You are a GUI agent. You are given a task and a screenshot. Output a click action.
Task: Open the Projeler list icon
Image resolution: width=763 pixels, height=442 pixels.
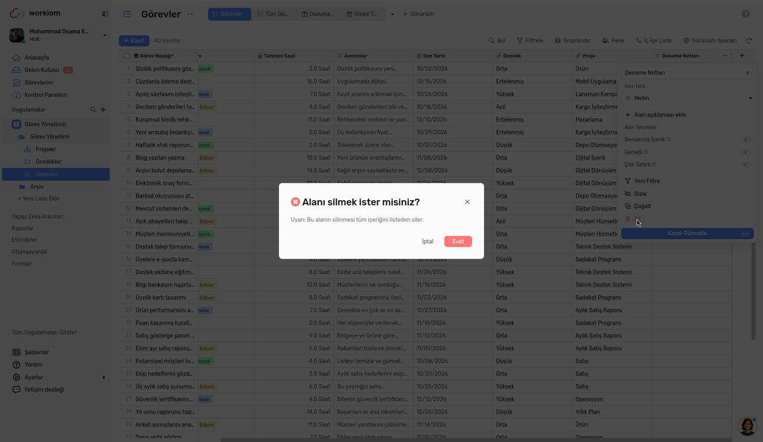27,150
